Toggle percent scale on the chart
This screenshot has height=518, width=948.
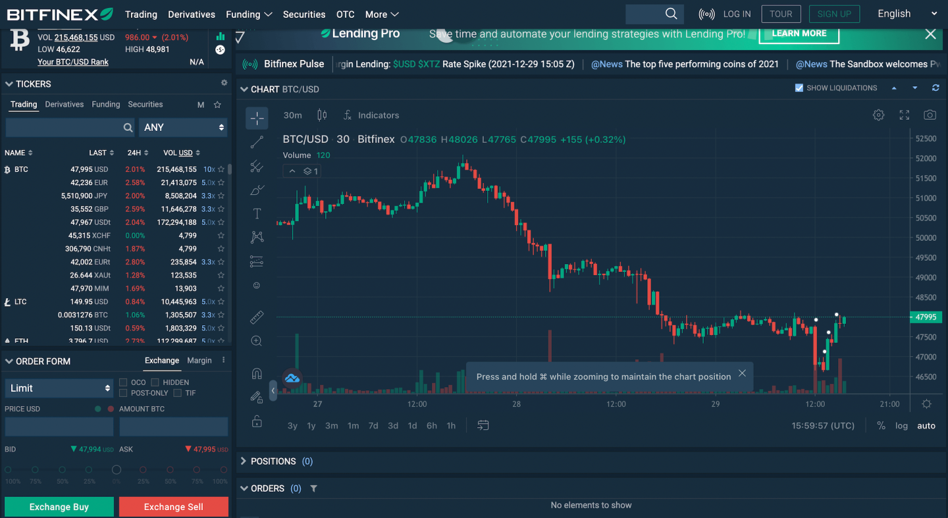[881, 426]
